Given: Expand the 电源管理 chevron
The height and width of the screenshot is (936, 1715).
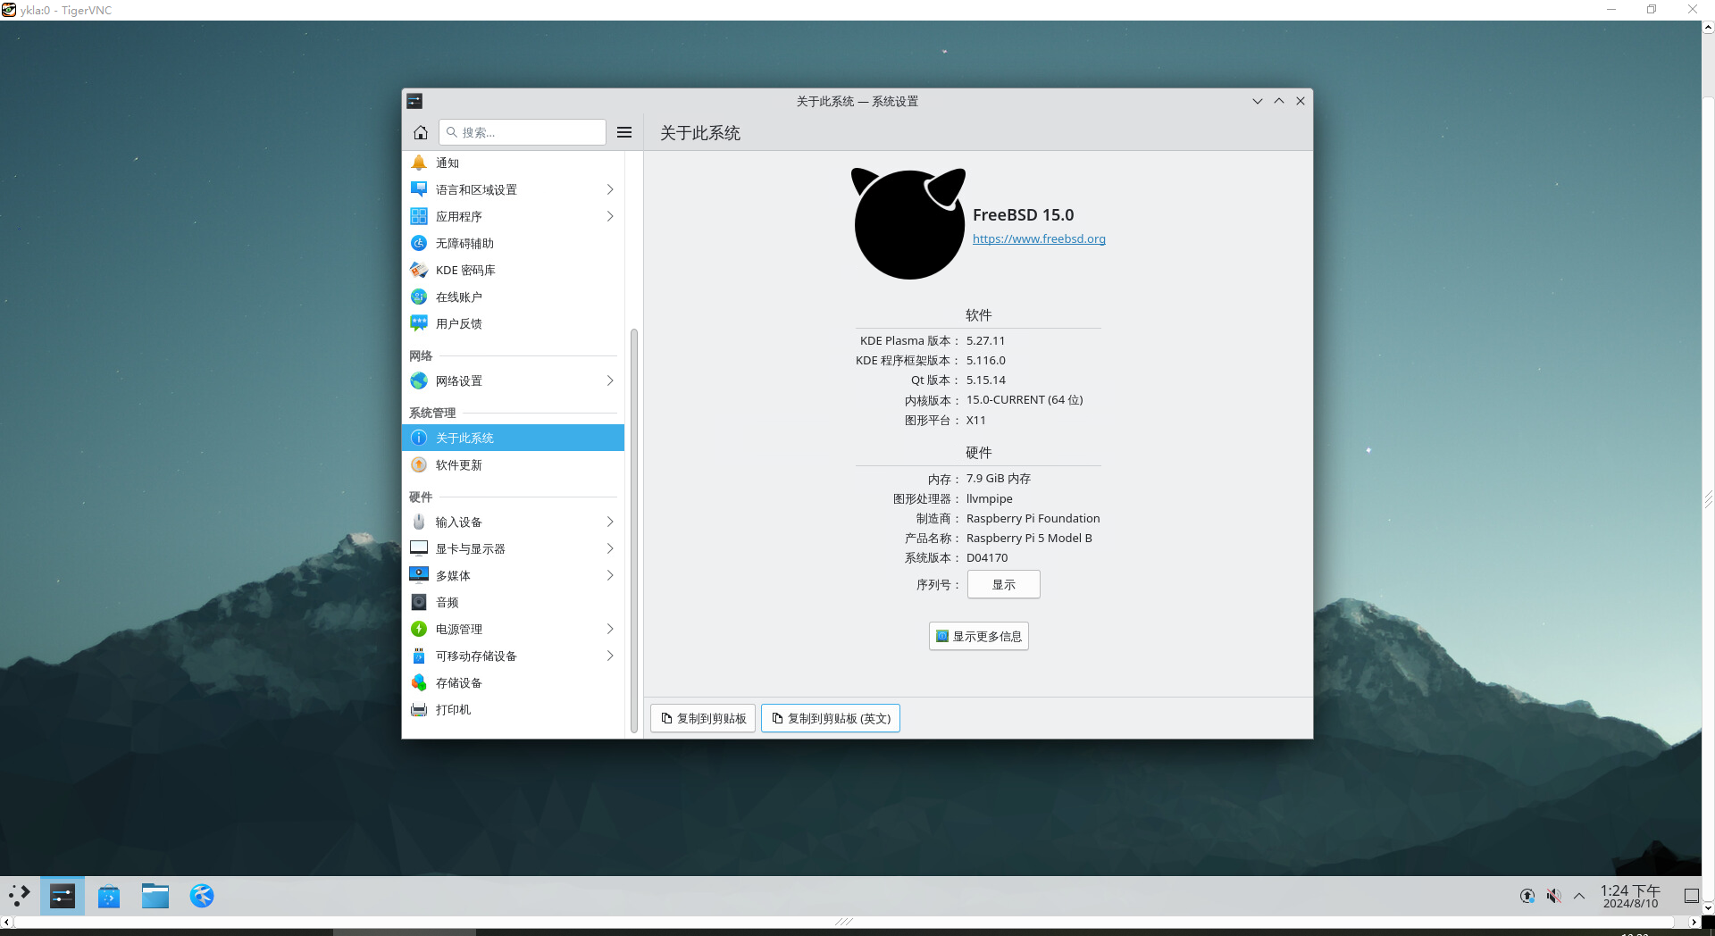Looking at the screenshot, I should point(610,629).
